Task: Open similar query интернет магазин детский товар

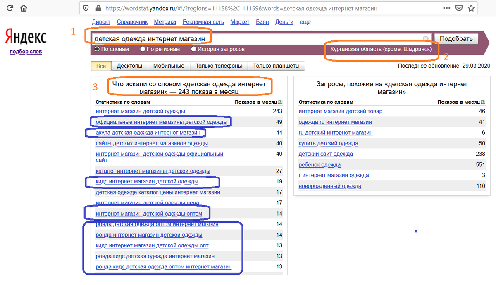Action: 341,111
